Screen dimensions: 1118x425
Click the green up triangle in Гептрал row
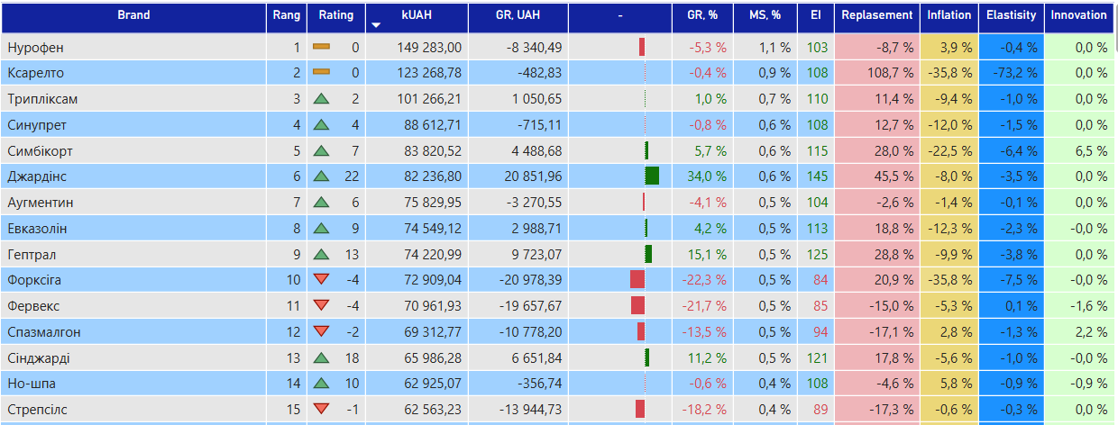321,254
